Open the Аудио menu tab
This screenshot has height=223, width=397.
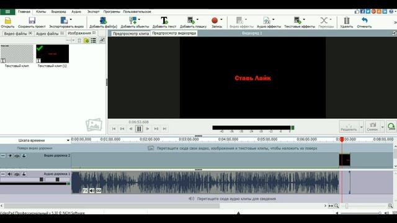point(76,12)
